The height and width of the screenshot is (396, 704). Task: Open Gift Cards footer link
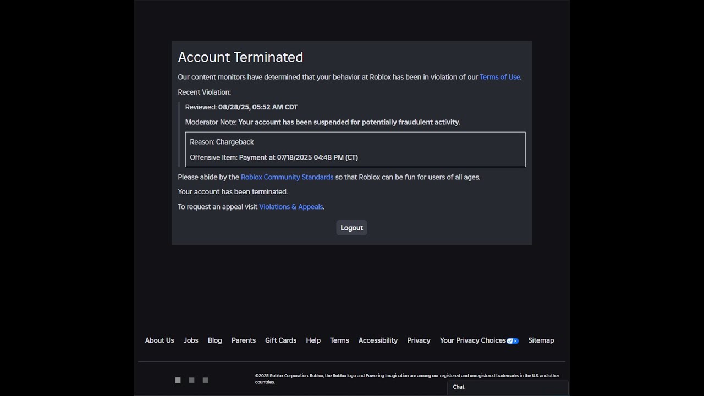[280, 340]
